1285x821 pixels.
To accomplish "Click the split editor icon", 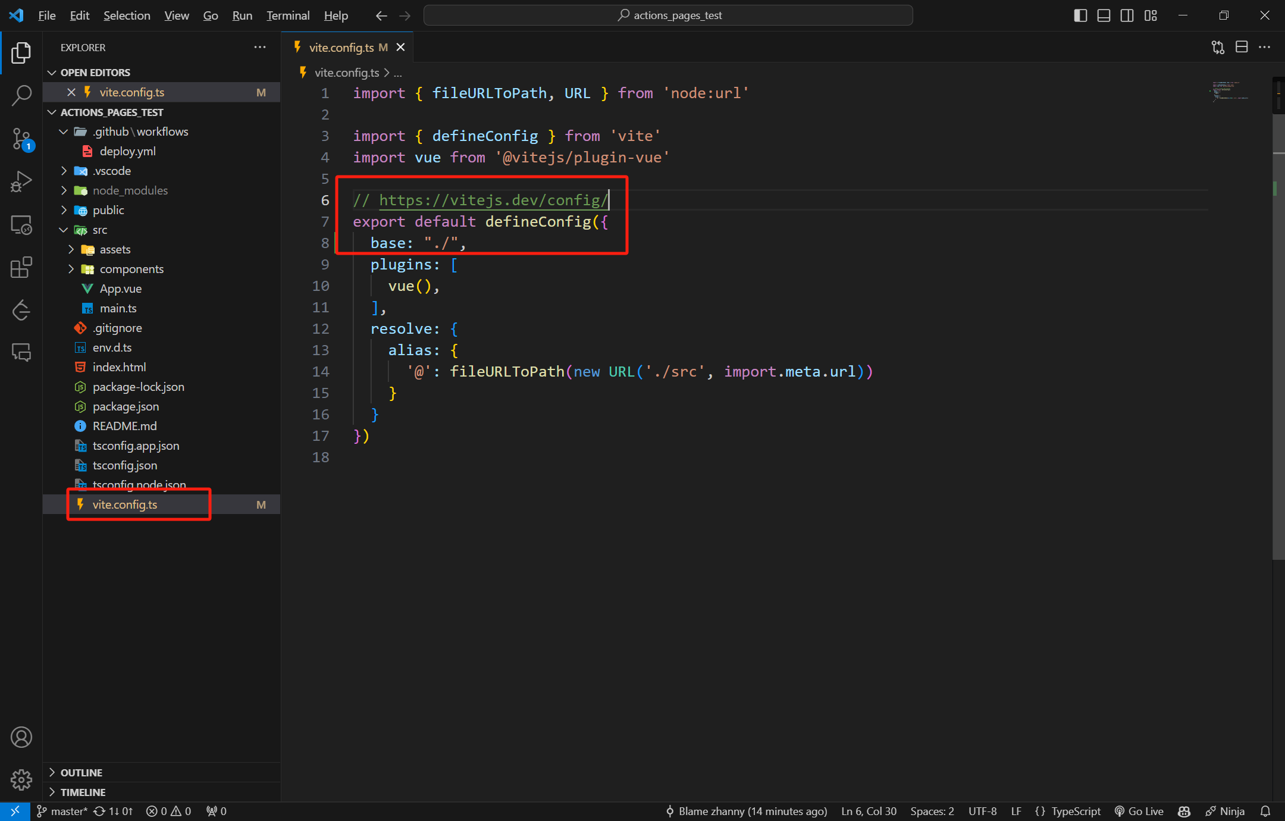I will pos(1242,47).
